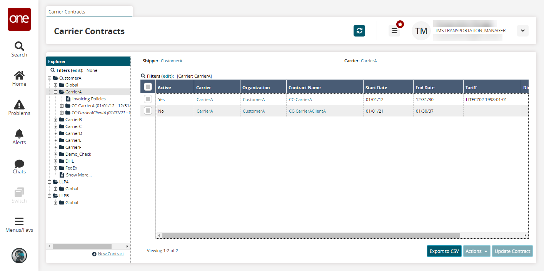Check the CC-CarrierA row checkbox
The height and width of the screenshot is (271, 544).
click(148, 99)
